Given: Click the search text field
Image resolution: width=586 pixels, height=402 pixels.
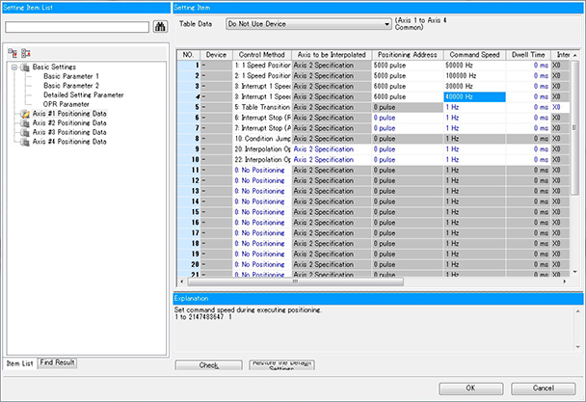Looking at the screenshot, I should 77,26.
